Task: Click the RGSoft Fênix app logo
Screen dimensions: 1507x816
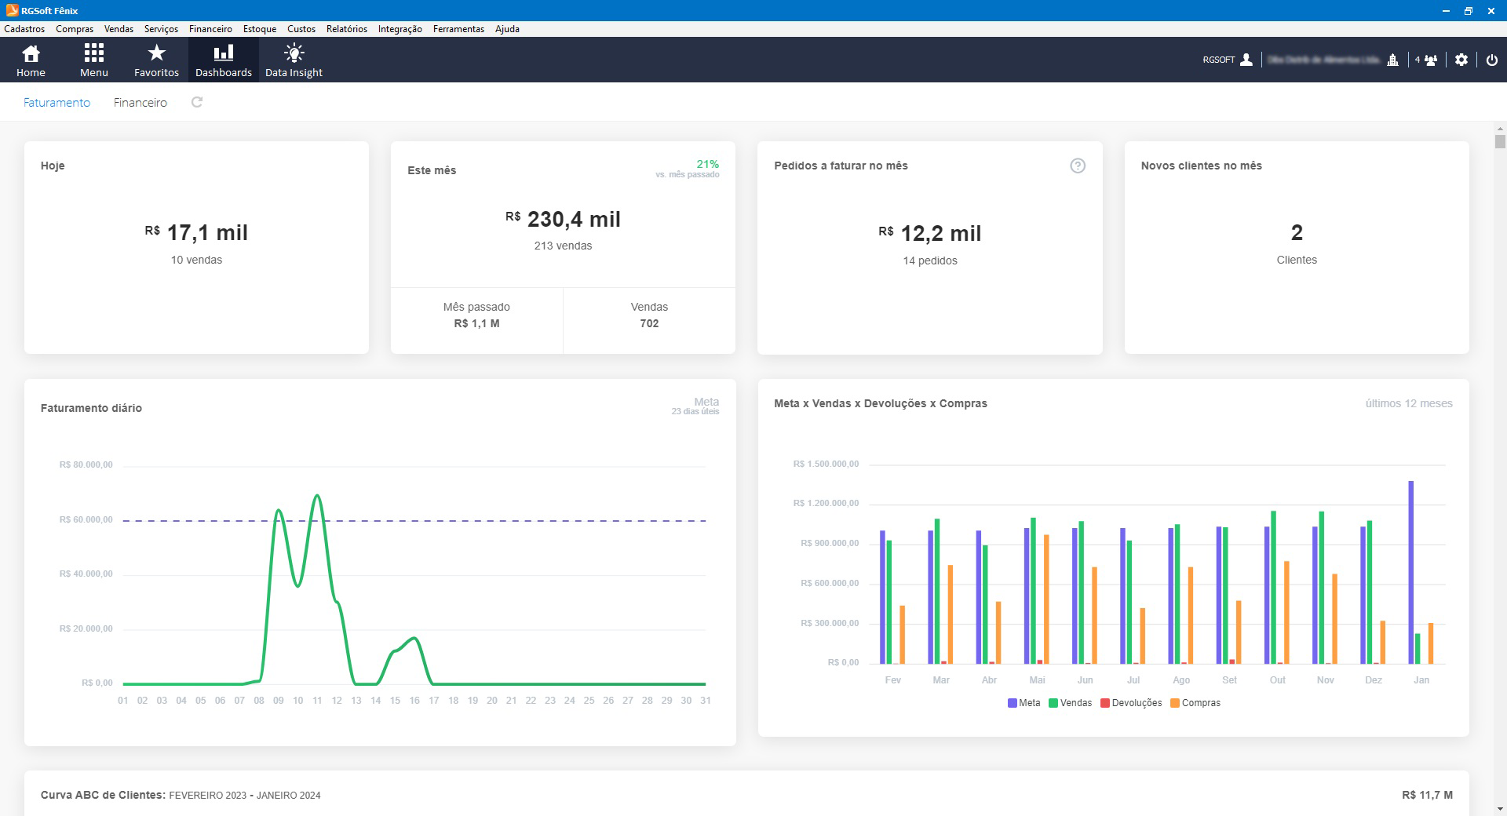Action: 12,10
